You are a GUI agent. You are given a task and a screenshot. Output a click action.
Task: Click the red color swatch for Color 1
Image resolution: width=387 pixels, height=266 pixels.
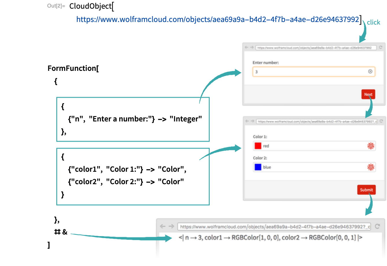click(x=258, y=146)
